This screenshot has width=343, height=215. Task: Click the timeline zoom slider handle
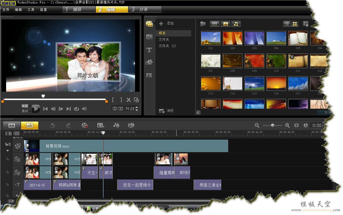(272, 125)
